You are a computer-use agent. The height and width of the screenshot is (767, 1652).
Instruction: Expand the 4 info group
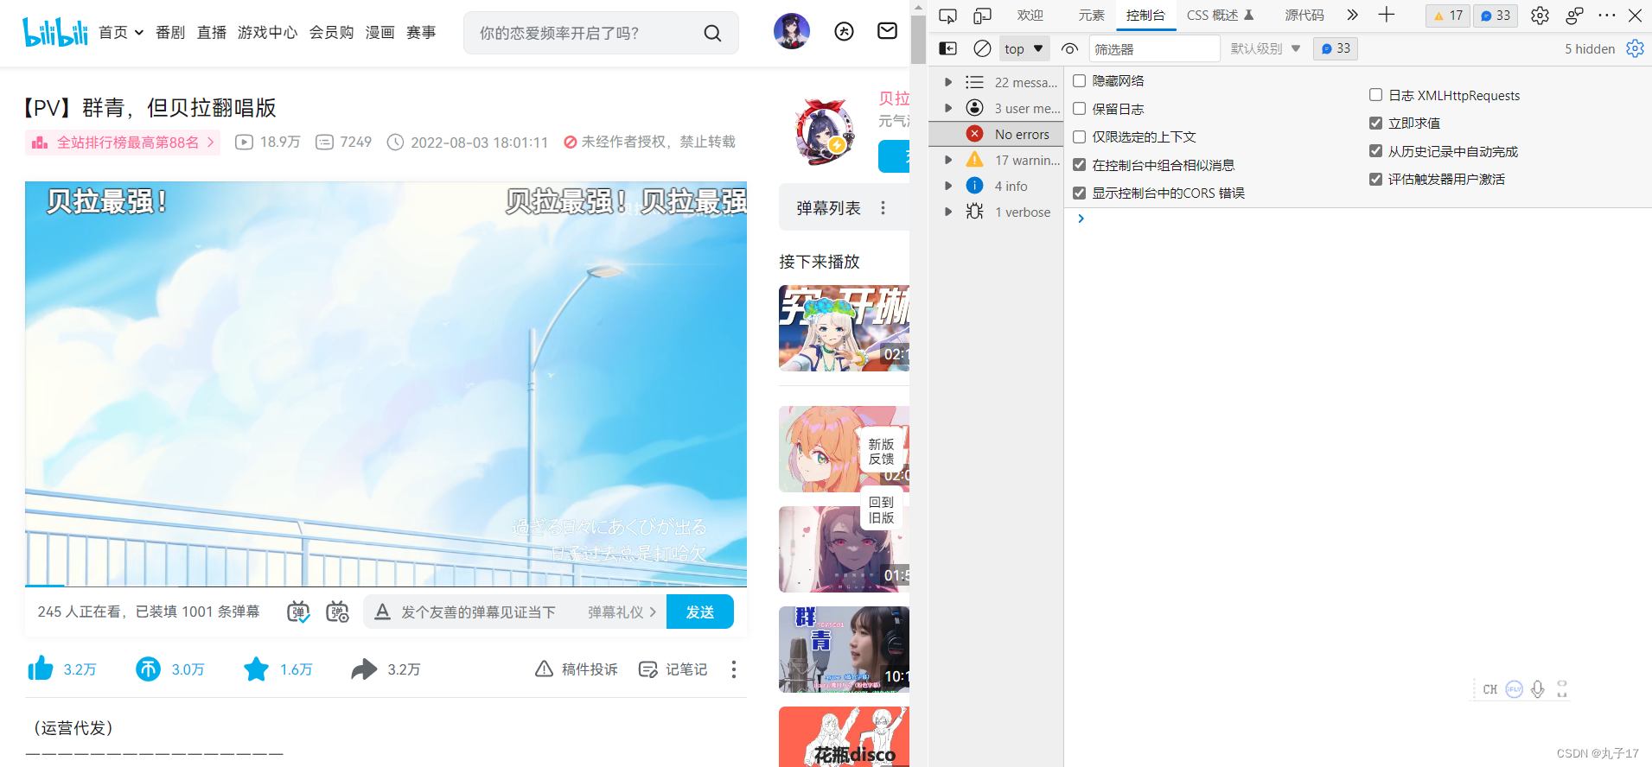coord(948,186)
